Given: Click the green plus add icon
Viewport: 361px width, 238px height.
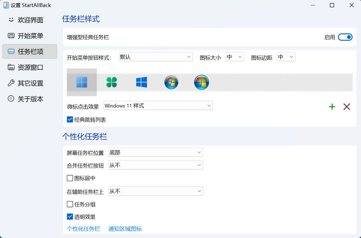Looking at the screenshot, I should (x=332, y=107).
